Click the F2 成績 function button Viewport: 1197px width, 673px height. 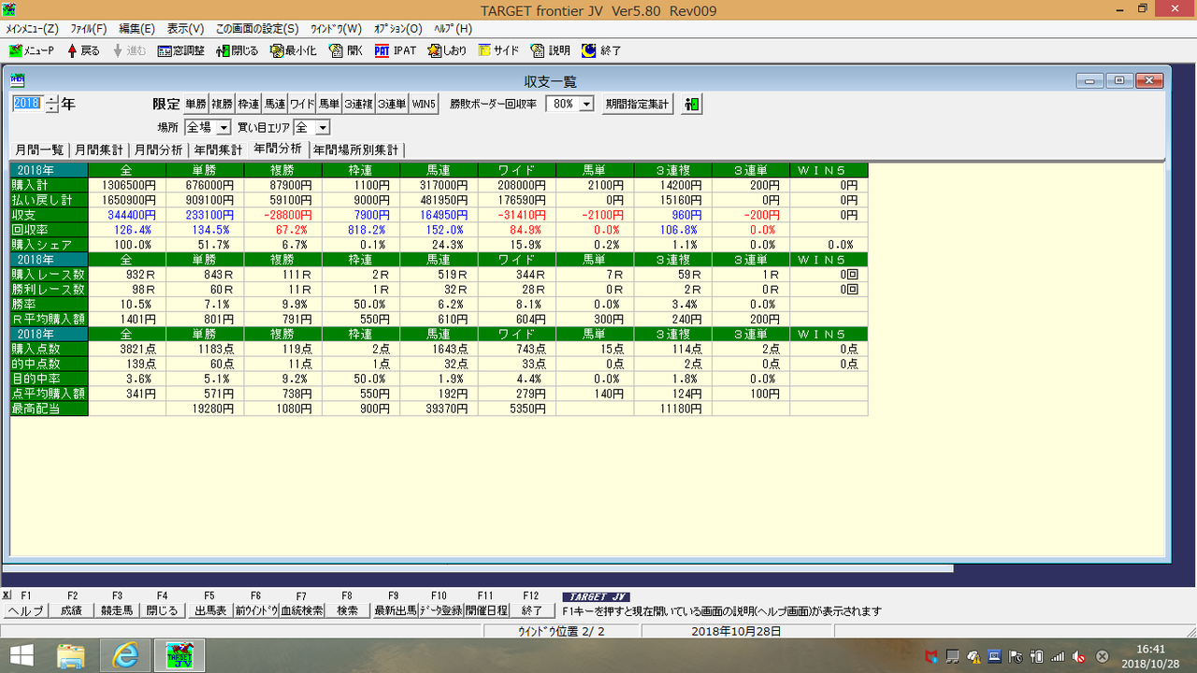coord(71,610)
